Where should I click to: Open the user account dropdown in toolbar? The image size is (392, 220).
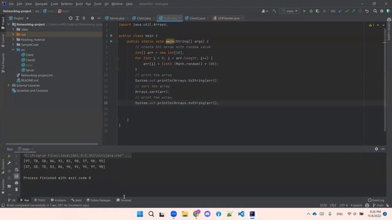[265, 11]
